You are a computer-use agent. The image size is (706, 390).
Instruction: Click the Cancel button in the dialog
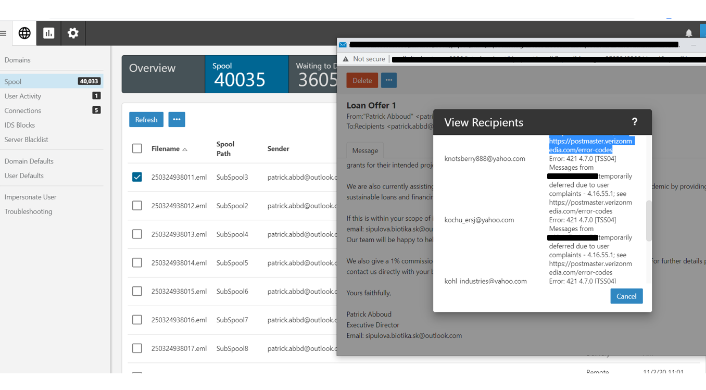[626, 296]
